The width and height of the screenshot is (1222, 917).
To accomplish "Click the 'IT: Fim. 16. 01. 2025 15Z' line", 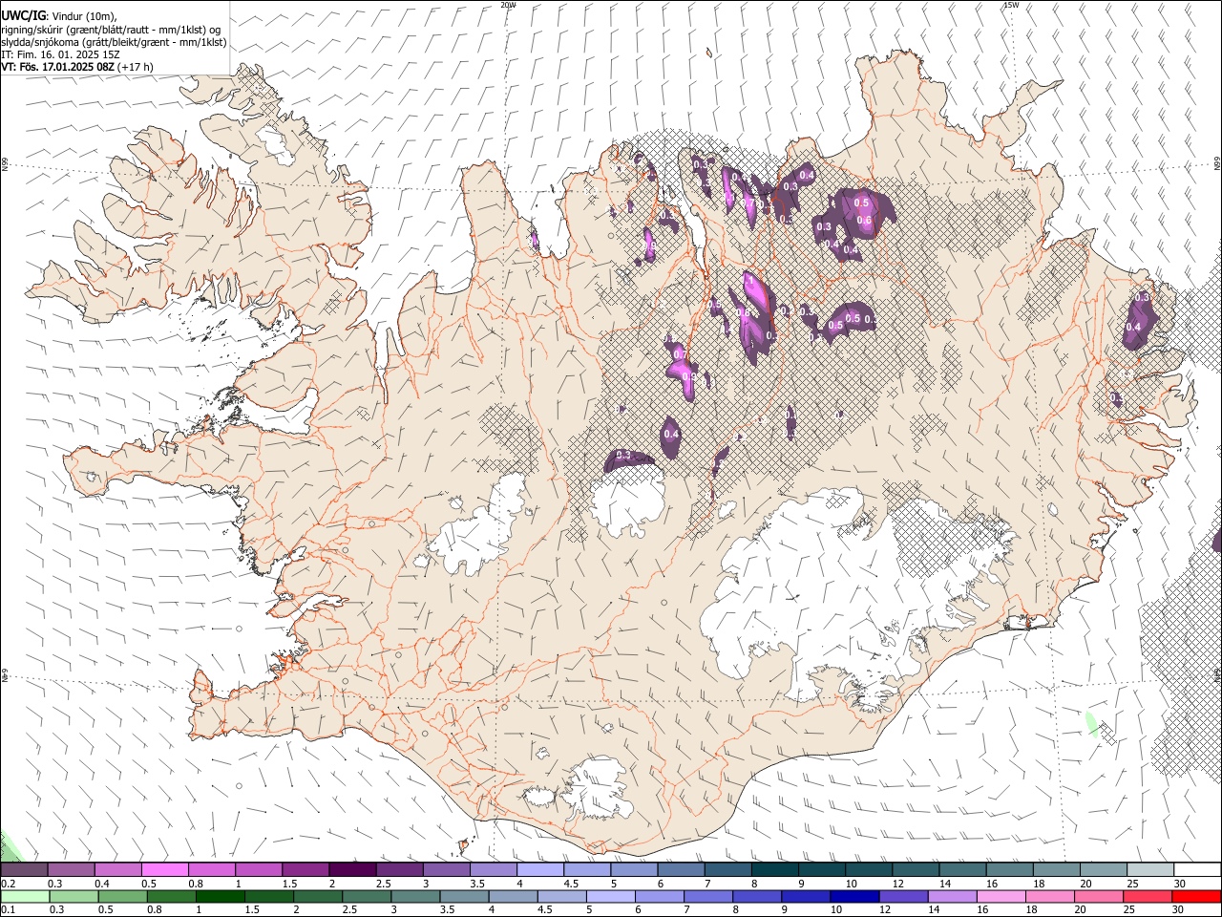I will click(x=60, y=54).
